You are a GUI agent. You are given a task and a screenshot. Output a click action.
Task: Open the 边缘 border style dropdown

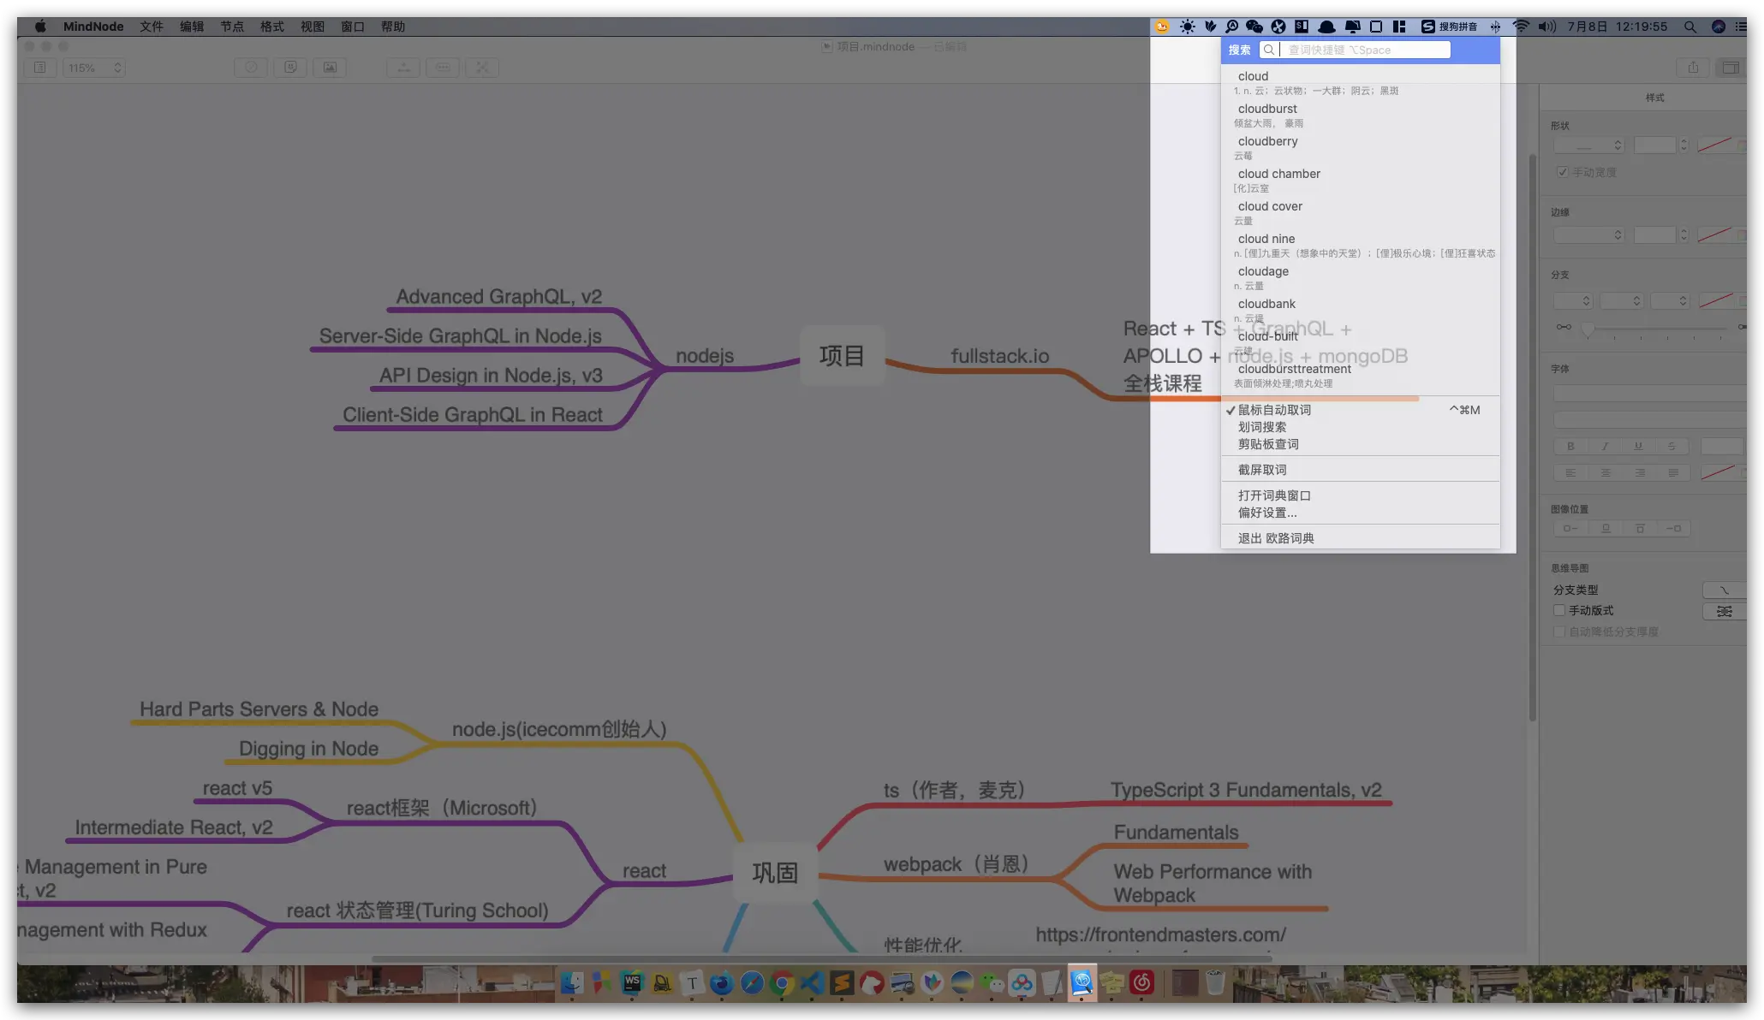click(x=1588, y=234)
